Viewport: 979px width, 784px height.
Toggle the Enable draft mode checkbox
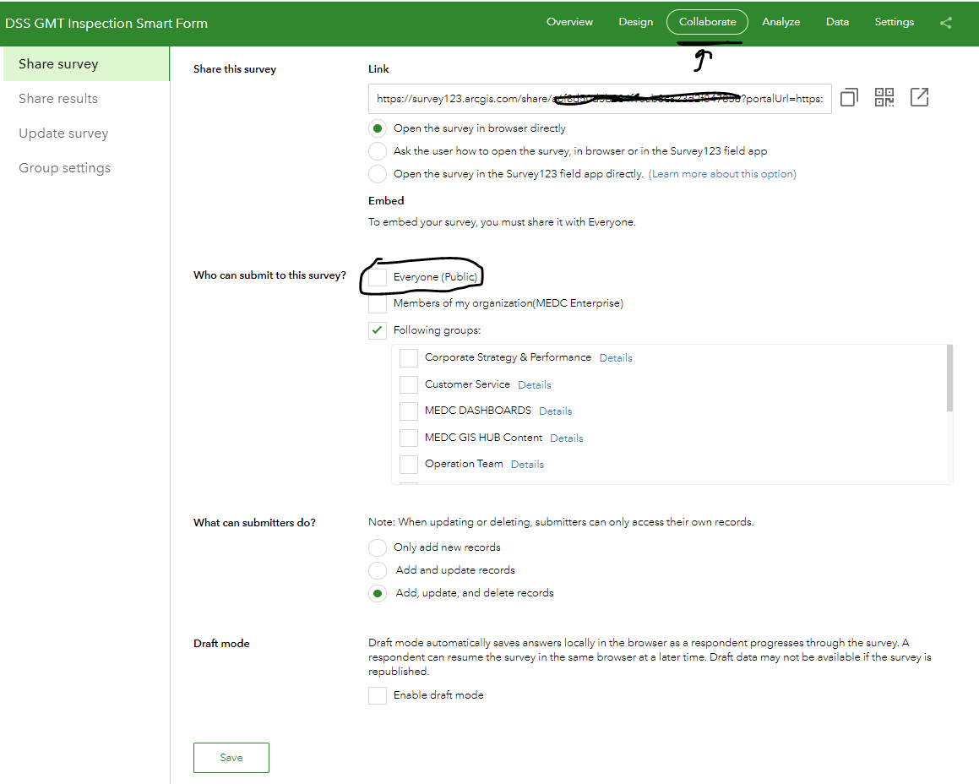pyautogui.click(x=378, y=695)
